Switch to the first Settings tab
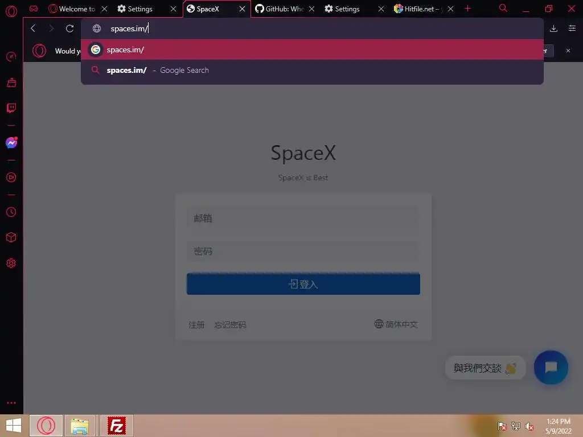This screenshot has height=437, width=583. click(x=140, y=9)
